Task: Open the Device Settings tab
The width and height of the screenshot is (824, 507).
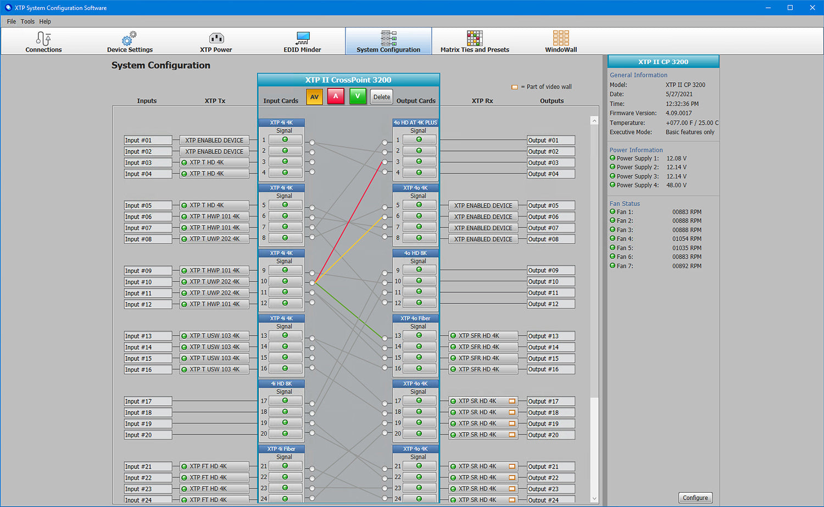Action: 130,41
